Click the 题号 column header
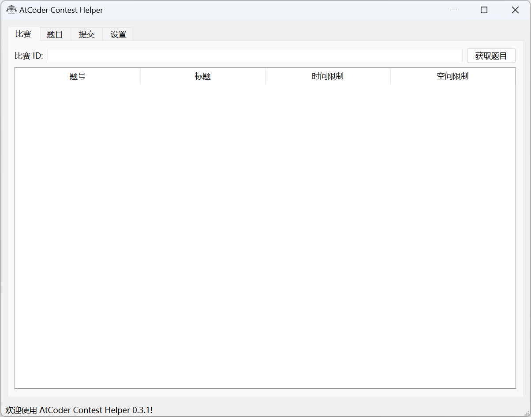Image resolution: width=531 pixels, height=417 pixels. (78, 76)
